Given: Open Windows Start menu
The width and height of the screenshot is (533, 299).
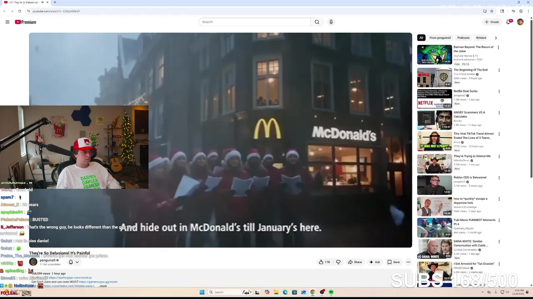Looking at the screenshot, I should pos(202,292).
